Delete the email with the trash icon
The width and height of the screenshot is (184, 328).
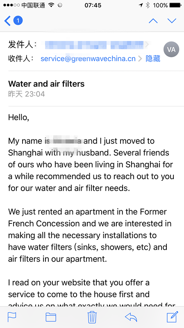(x=92, y=317)
